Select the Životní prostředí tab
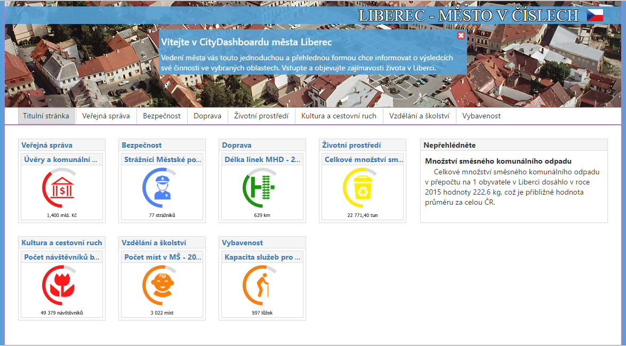 click(261, 116)
